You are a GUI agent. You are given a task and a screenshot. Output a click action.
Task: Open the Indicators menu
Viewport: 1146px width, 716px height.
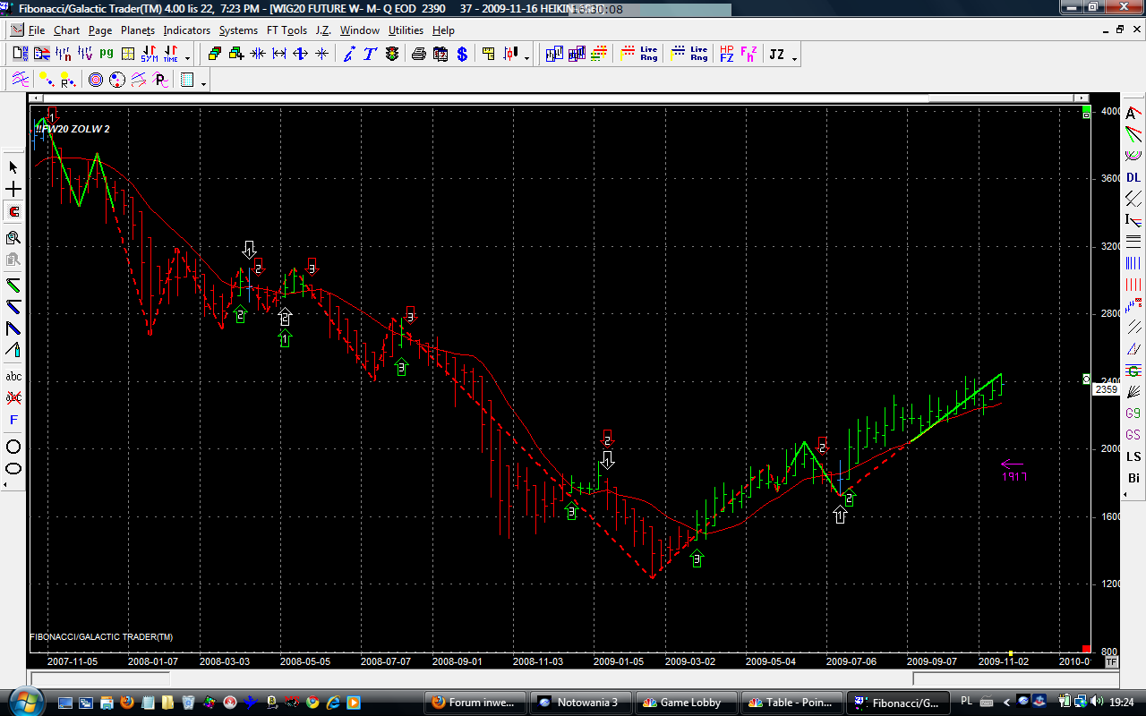click(x=186, y=30)
